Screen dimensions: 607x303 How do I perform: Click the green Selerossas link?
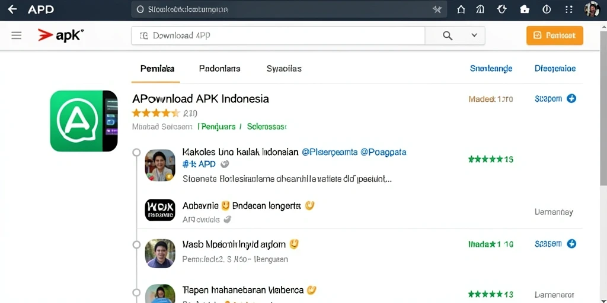(267, 127)
